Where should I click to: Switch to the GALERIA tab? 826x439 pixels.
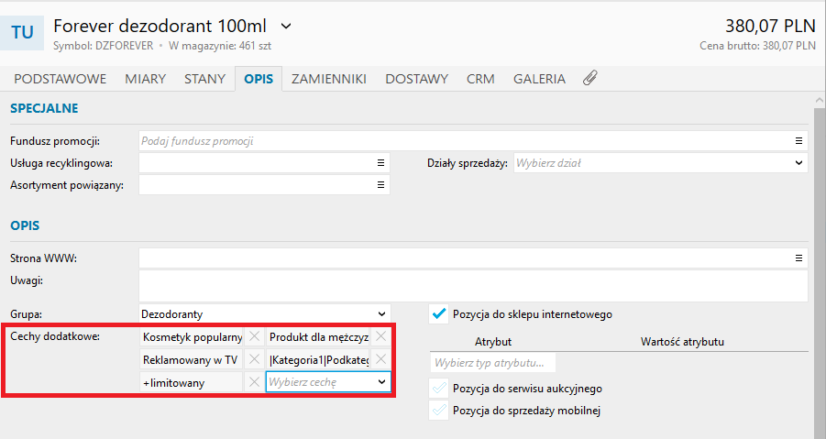[539, 79]
